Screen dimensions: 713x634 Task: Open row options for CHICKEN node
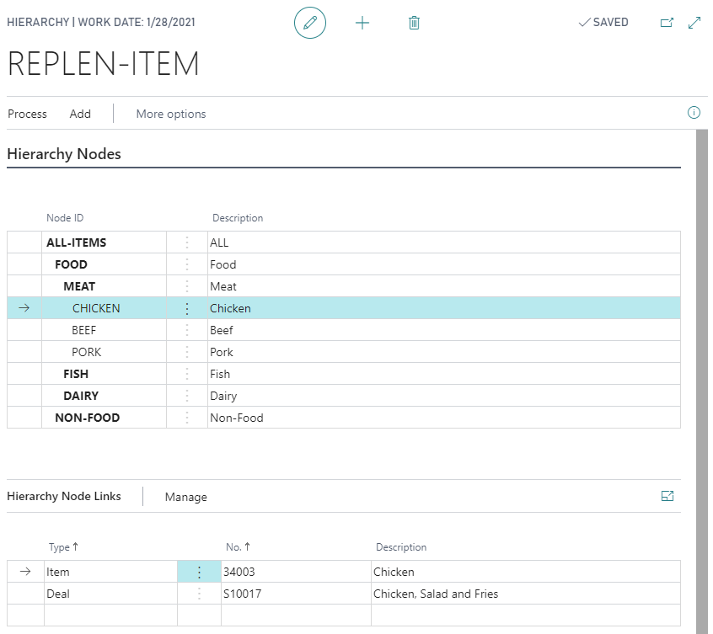point(187,308)
